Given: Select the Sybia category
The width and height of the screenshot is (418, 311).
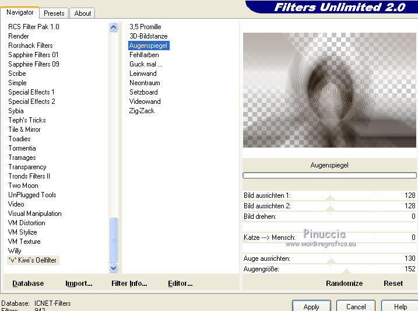Looking at the screenshot, I should [16, 111].
